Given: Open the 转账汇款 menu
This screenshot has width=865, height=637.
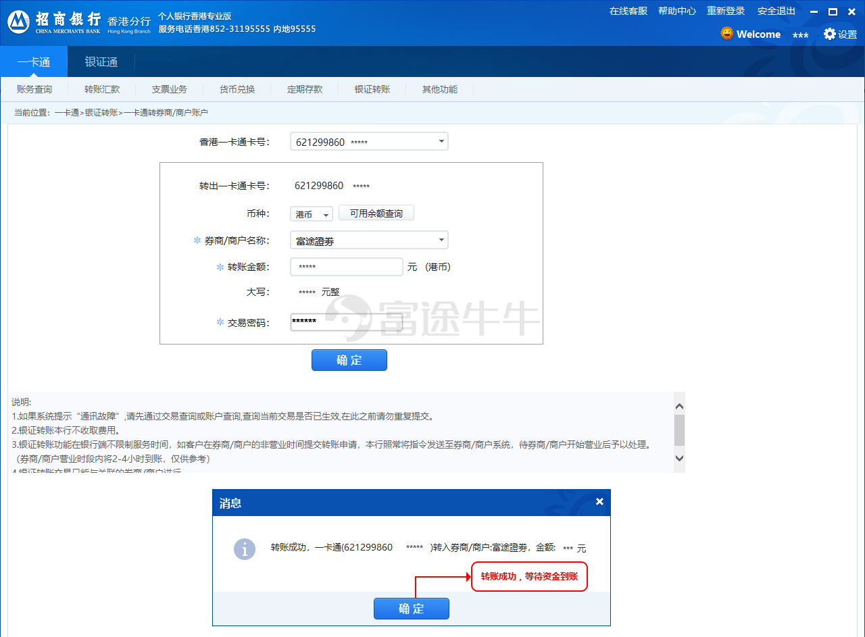Looking at the screenshot, I should tap(102, 89).
